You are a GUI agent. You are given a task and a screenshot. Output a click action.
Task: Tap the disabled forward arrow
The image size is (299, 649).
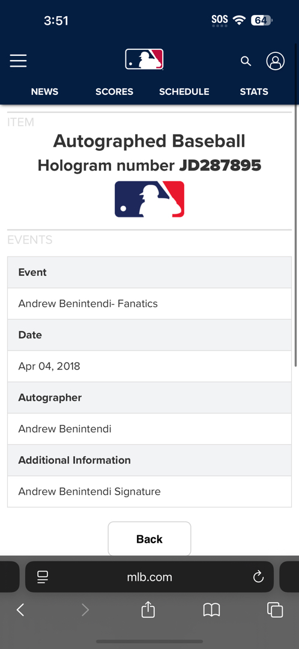pyautogui.click(x=85, y=610)
